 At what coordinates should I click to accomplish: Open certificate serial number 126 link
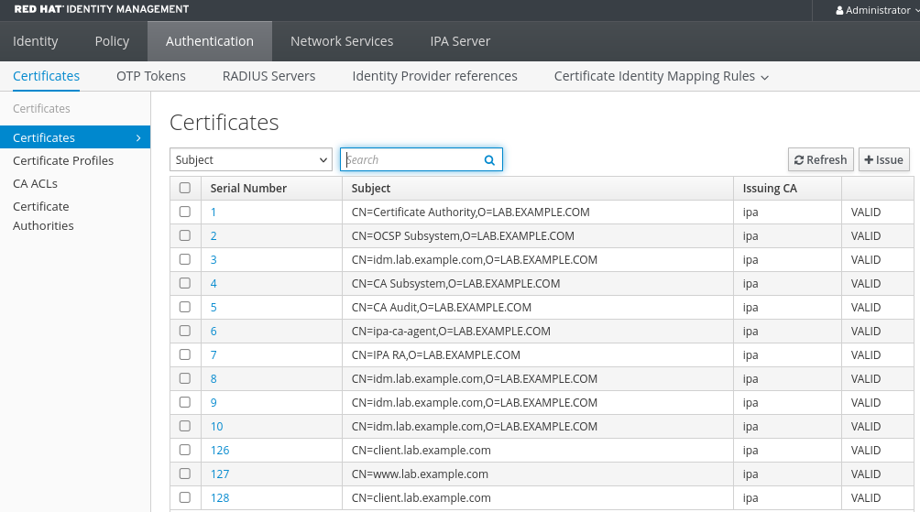click(x=220, y=450)
